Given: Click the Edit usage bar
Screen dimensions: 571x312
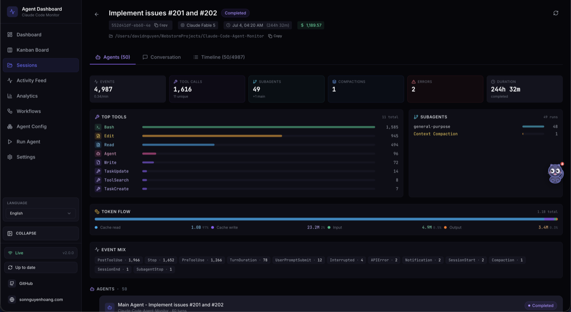Looking at the screenshot, I should [x=212, y=136].
